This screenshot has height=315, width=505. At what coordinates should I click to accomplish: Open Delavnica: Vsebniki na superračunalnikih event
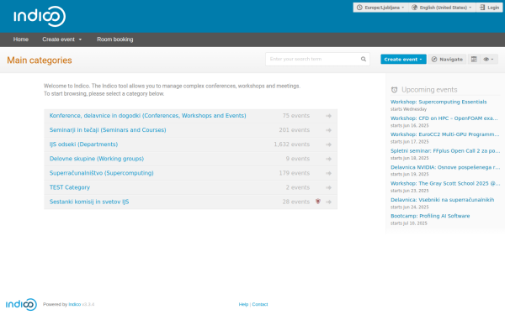[x=442, y=200]
